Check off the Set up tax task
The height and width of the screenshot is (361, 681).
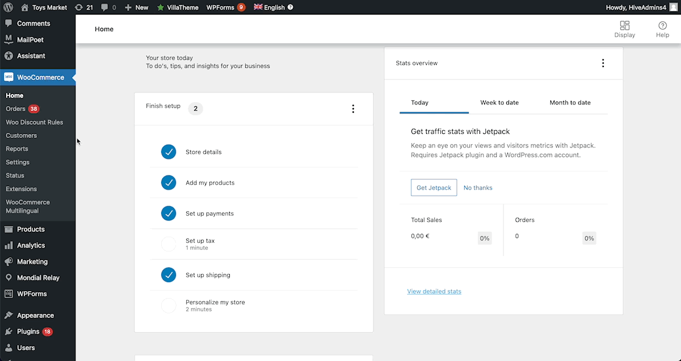(169, 244)
